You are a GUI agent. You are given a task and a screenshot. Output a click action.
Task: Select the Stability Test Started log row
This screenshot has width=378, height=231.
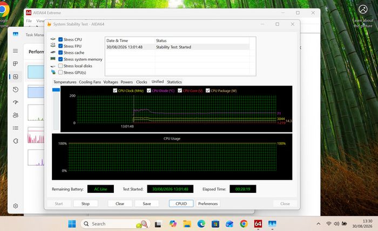(x=178, y=47)
